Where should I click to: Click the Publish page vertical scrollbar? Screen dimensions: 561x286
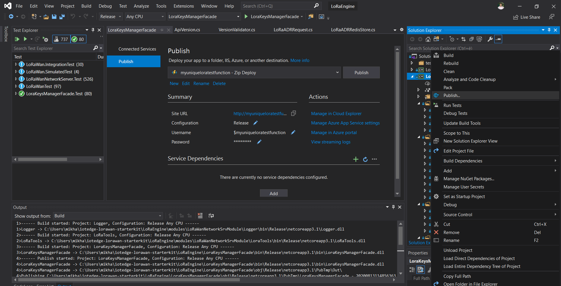coord(397,115)
